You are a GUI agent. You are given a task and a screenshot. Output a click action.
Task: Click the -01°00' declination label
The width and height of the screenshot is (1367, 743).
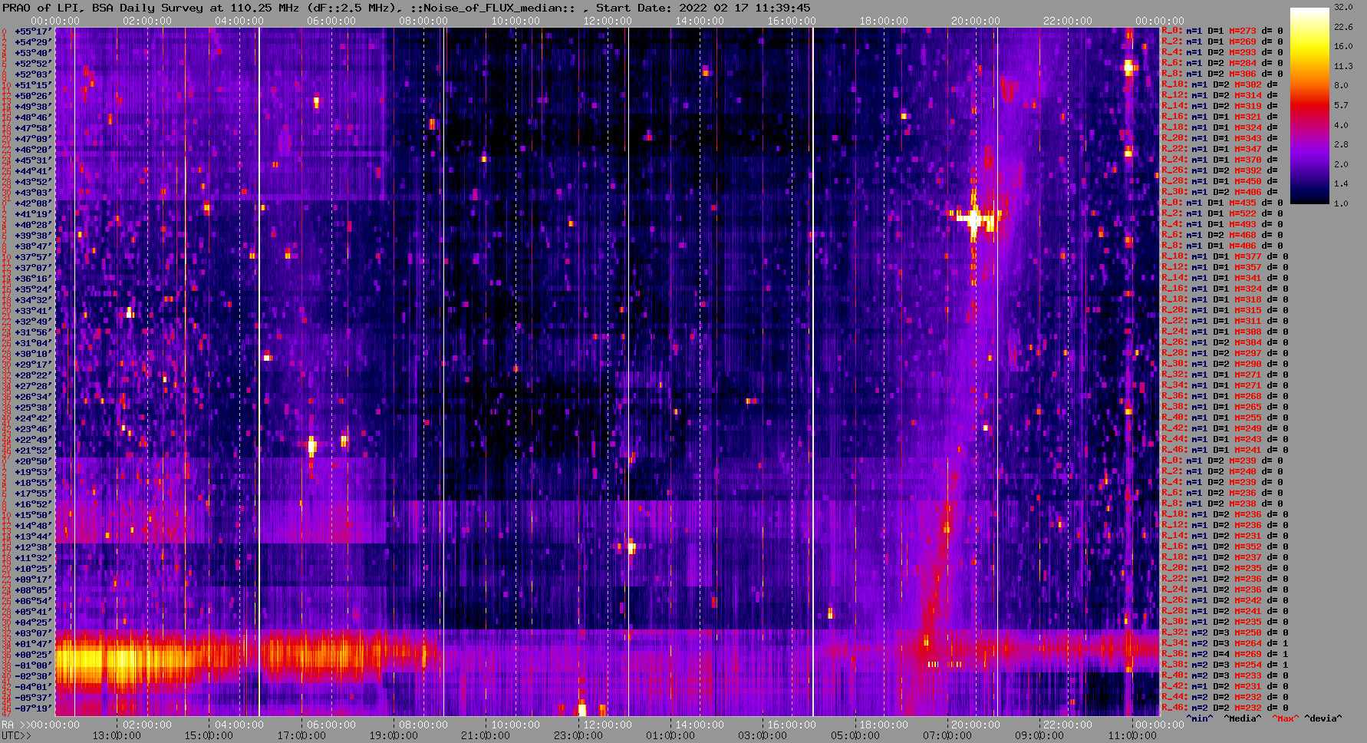[x=32, y=665]
